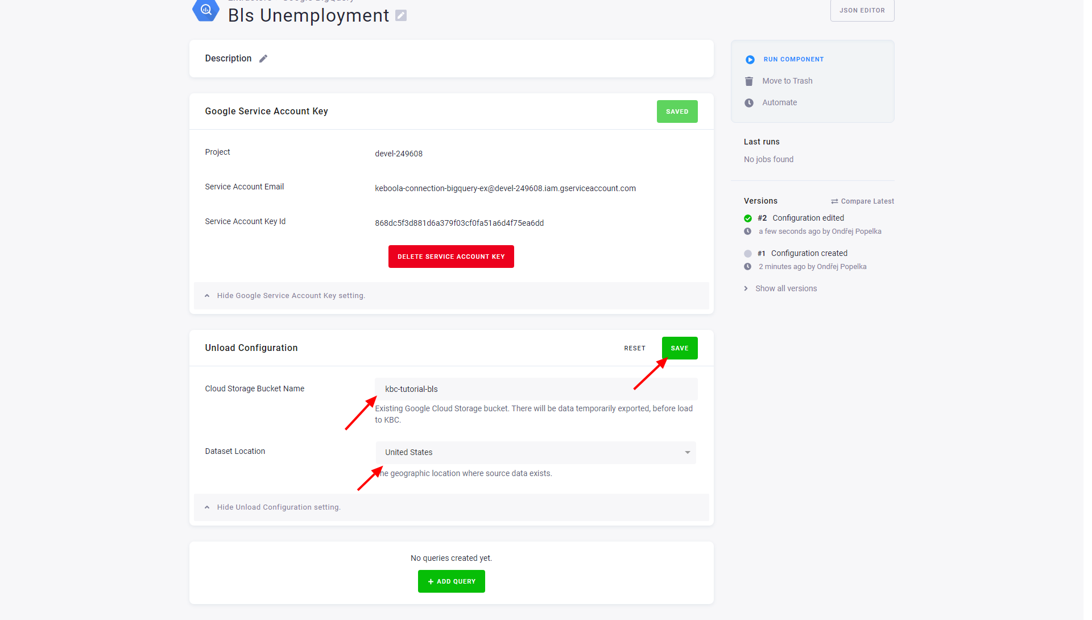Screen dimensions: 1092x620
Task: Reset the Unload Configuration
Action: click(634, 348)
